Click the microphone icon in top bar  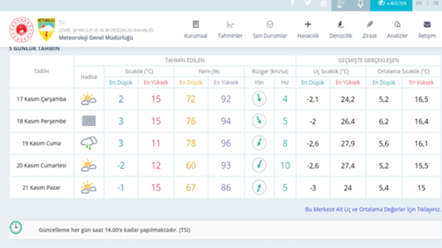coord(360,4)
